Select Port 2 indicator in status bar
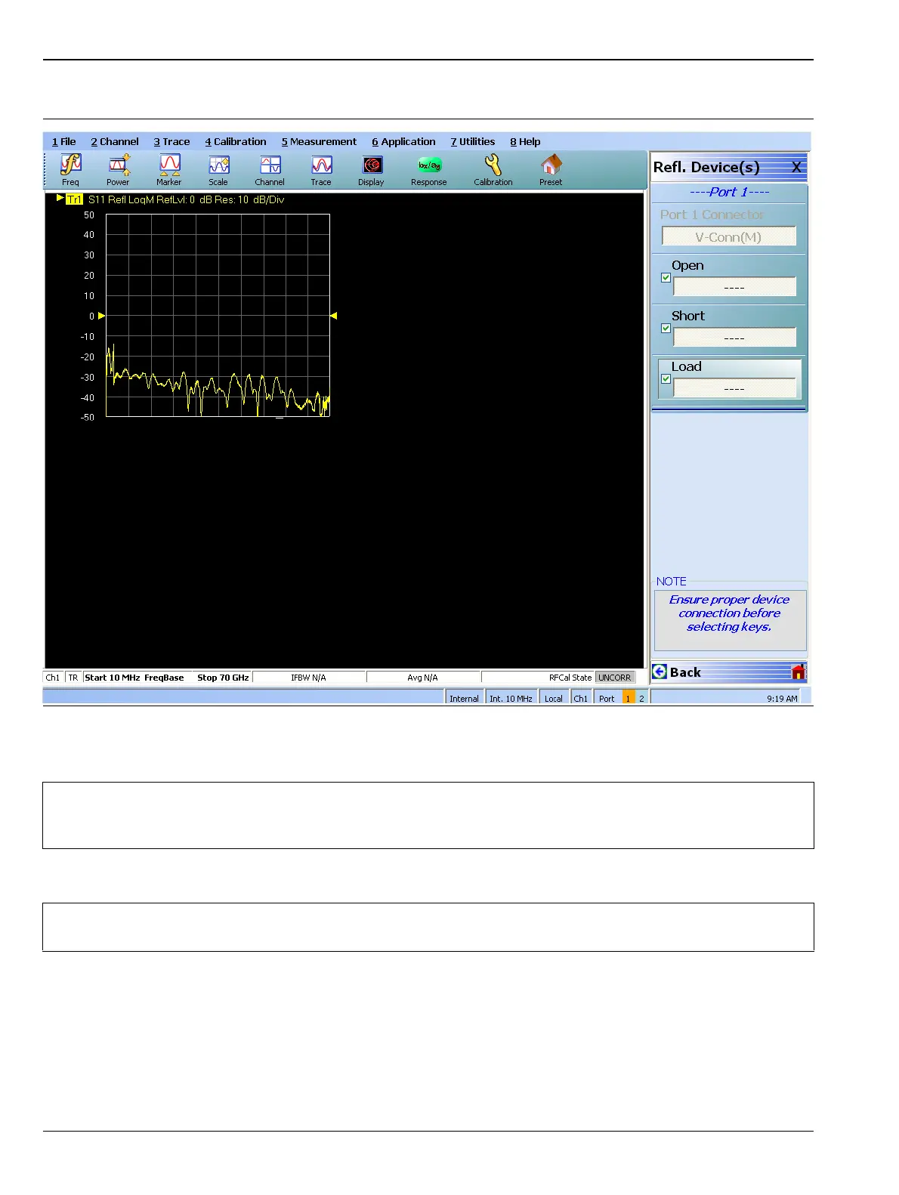This screenshot has height=1195, width=899. click(x=641, y=698)
